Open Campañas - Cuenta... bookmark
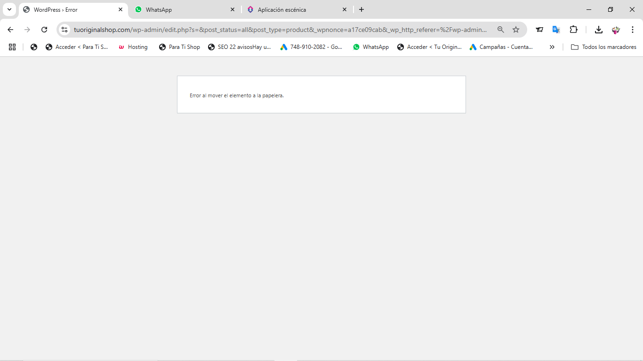Screen dimensions: 643x361 coord(501,47)
